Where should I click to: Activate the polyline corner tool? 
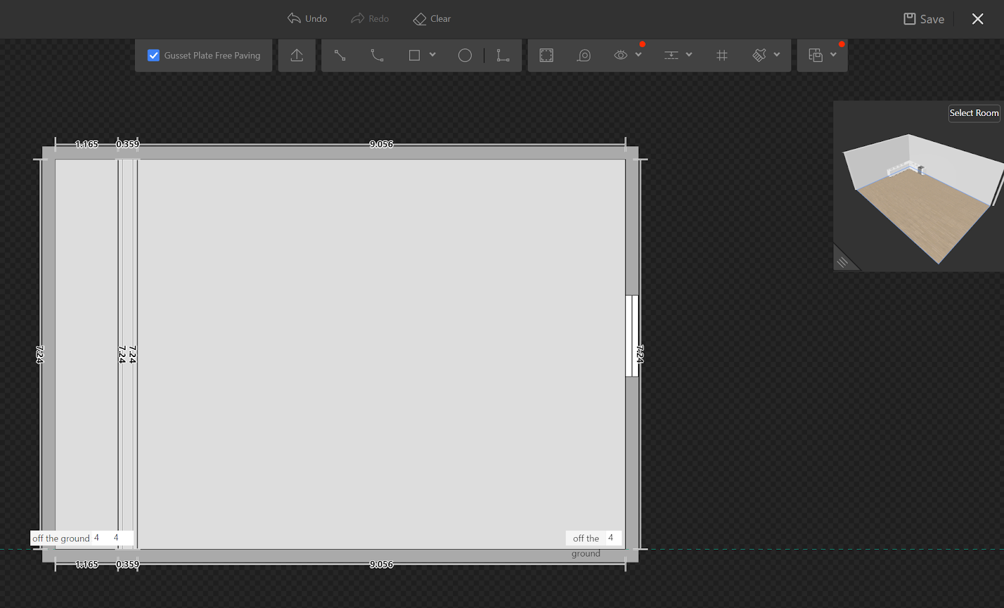point(503,55)
